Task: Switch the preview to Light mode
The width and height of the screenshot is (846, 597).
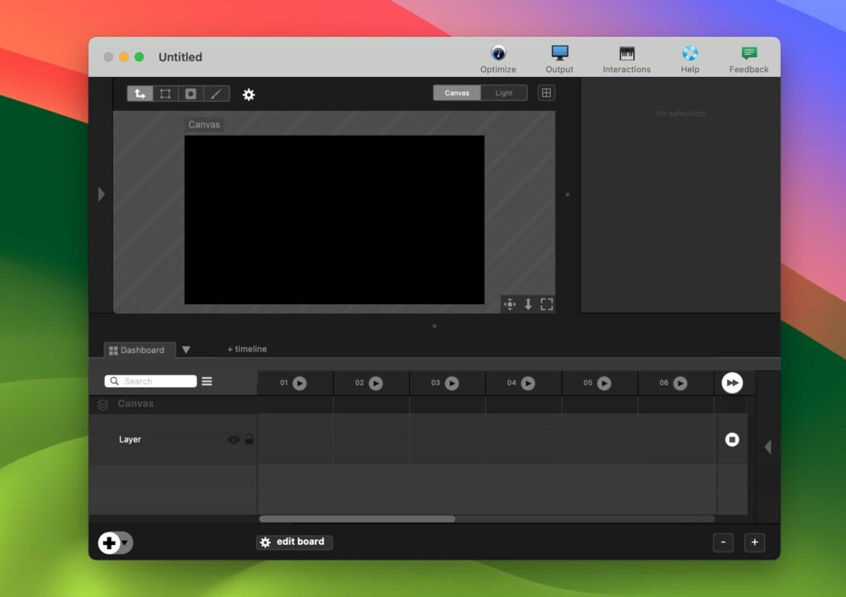Action: 504,93
